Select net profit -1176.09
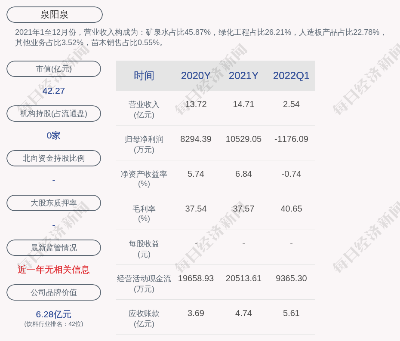 click(291, 139)
